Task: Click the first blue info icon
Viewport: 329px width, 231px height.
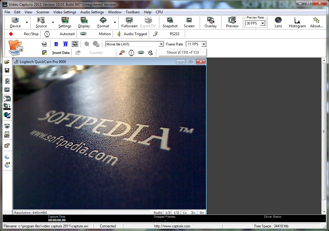Action: click(x=56, y=44)
